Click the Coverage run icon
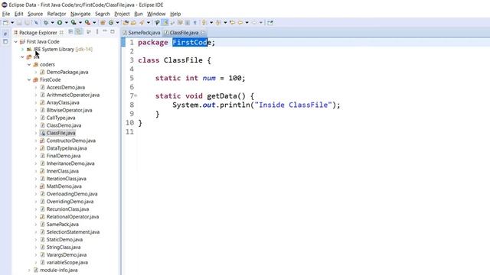Screen dimensions: 490x275 pyautogui.click(x=73, y=22)
